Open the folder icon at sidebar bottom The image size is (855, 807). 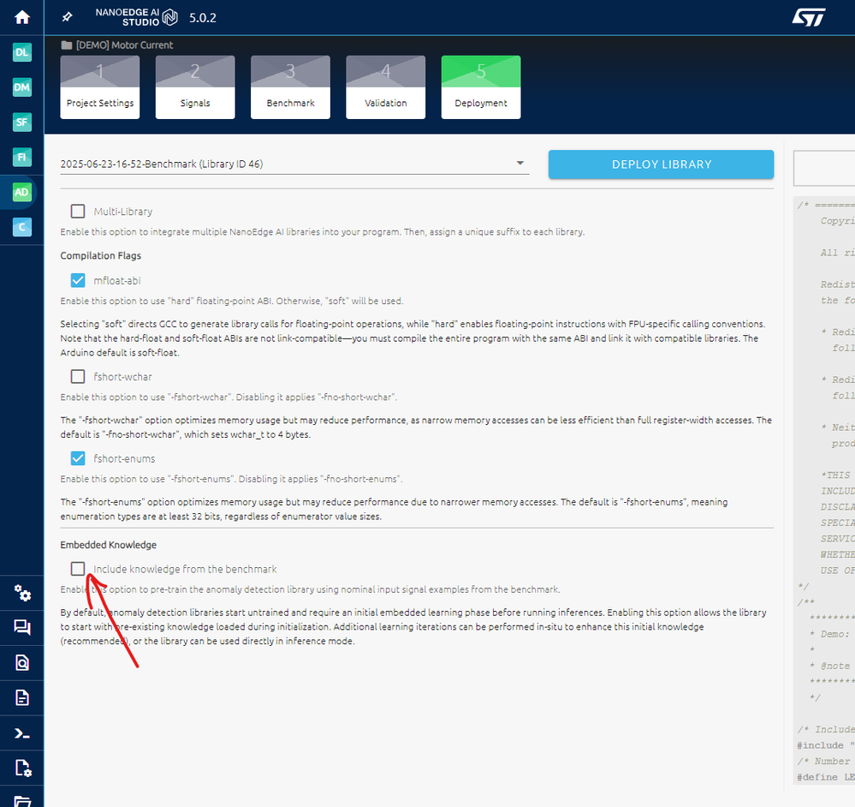21,801
